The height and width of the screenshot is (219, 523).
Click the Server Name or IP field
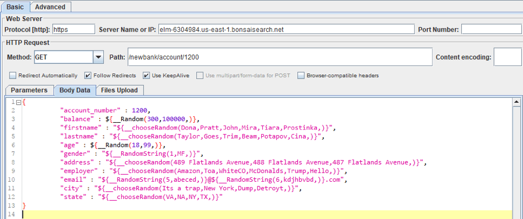[x=286, y=29]
